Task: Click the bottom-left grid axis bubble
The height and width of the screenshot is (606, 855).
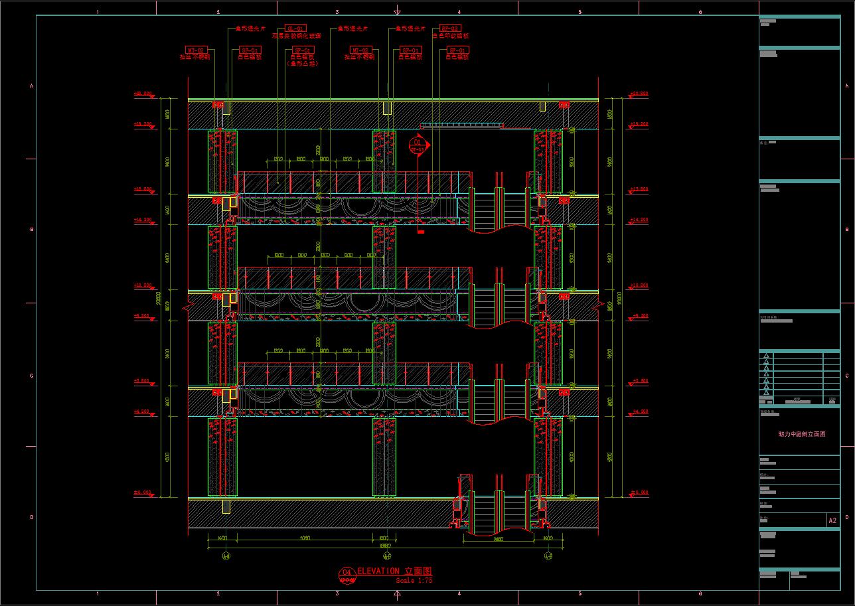Action: tap(226, 556)
